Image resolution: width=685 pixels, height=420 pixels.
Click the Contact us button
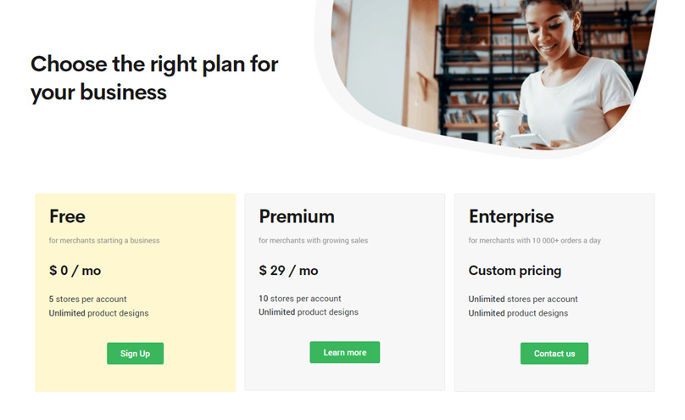coord(554,354)
